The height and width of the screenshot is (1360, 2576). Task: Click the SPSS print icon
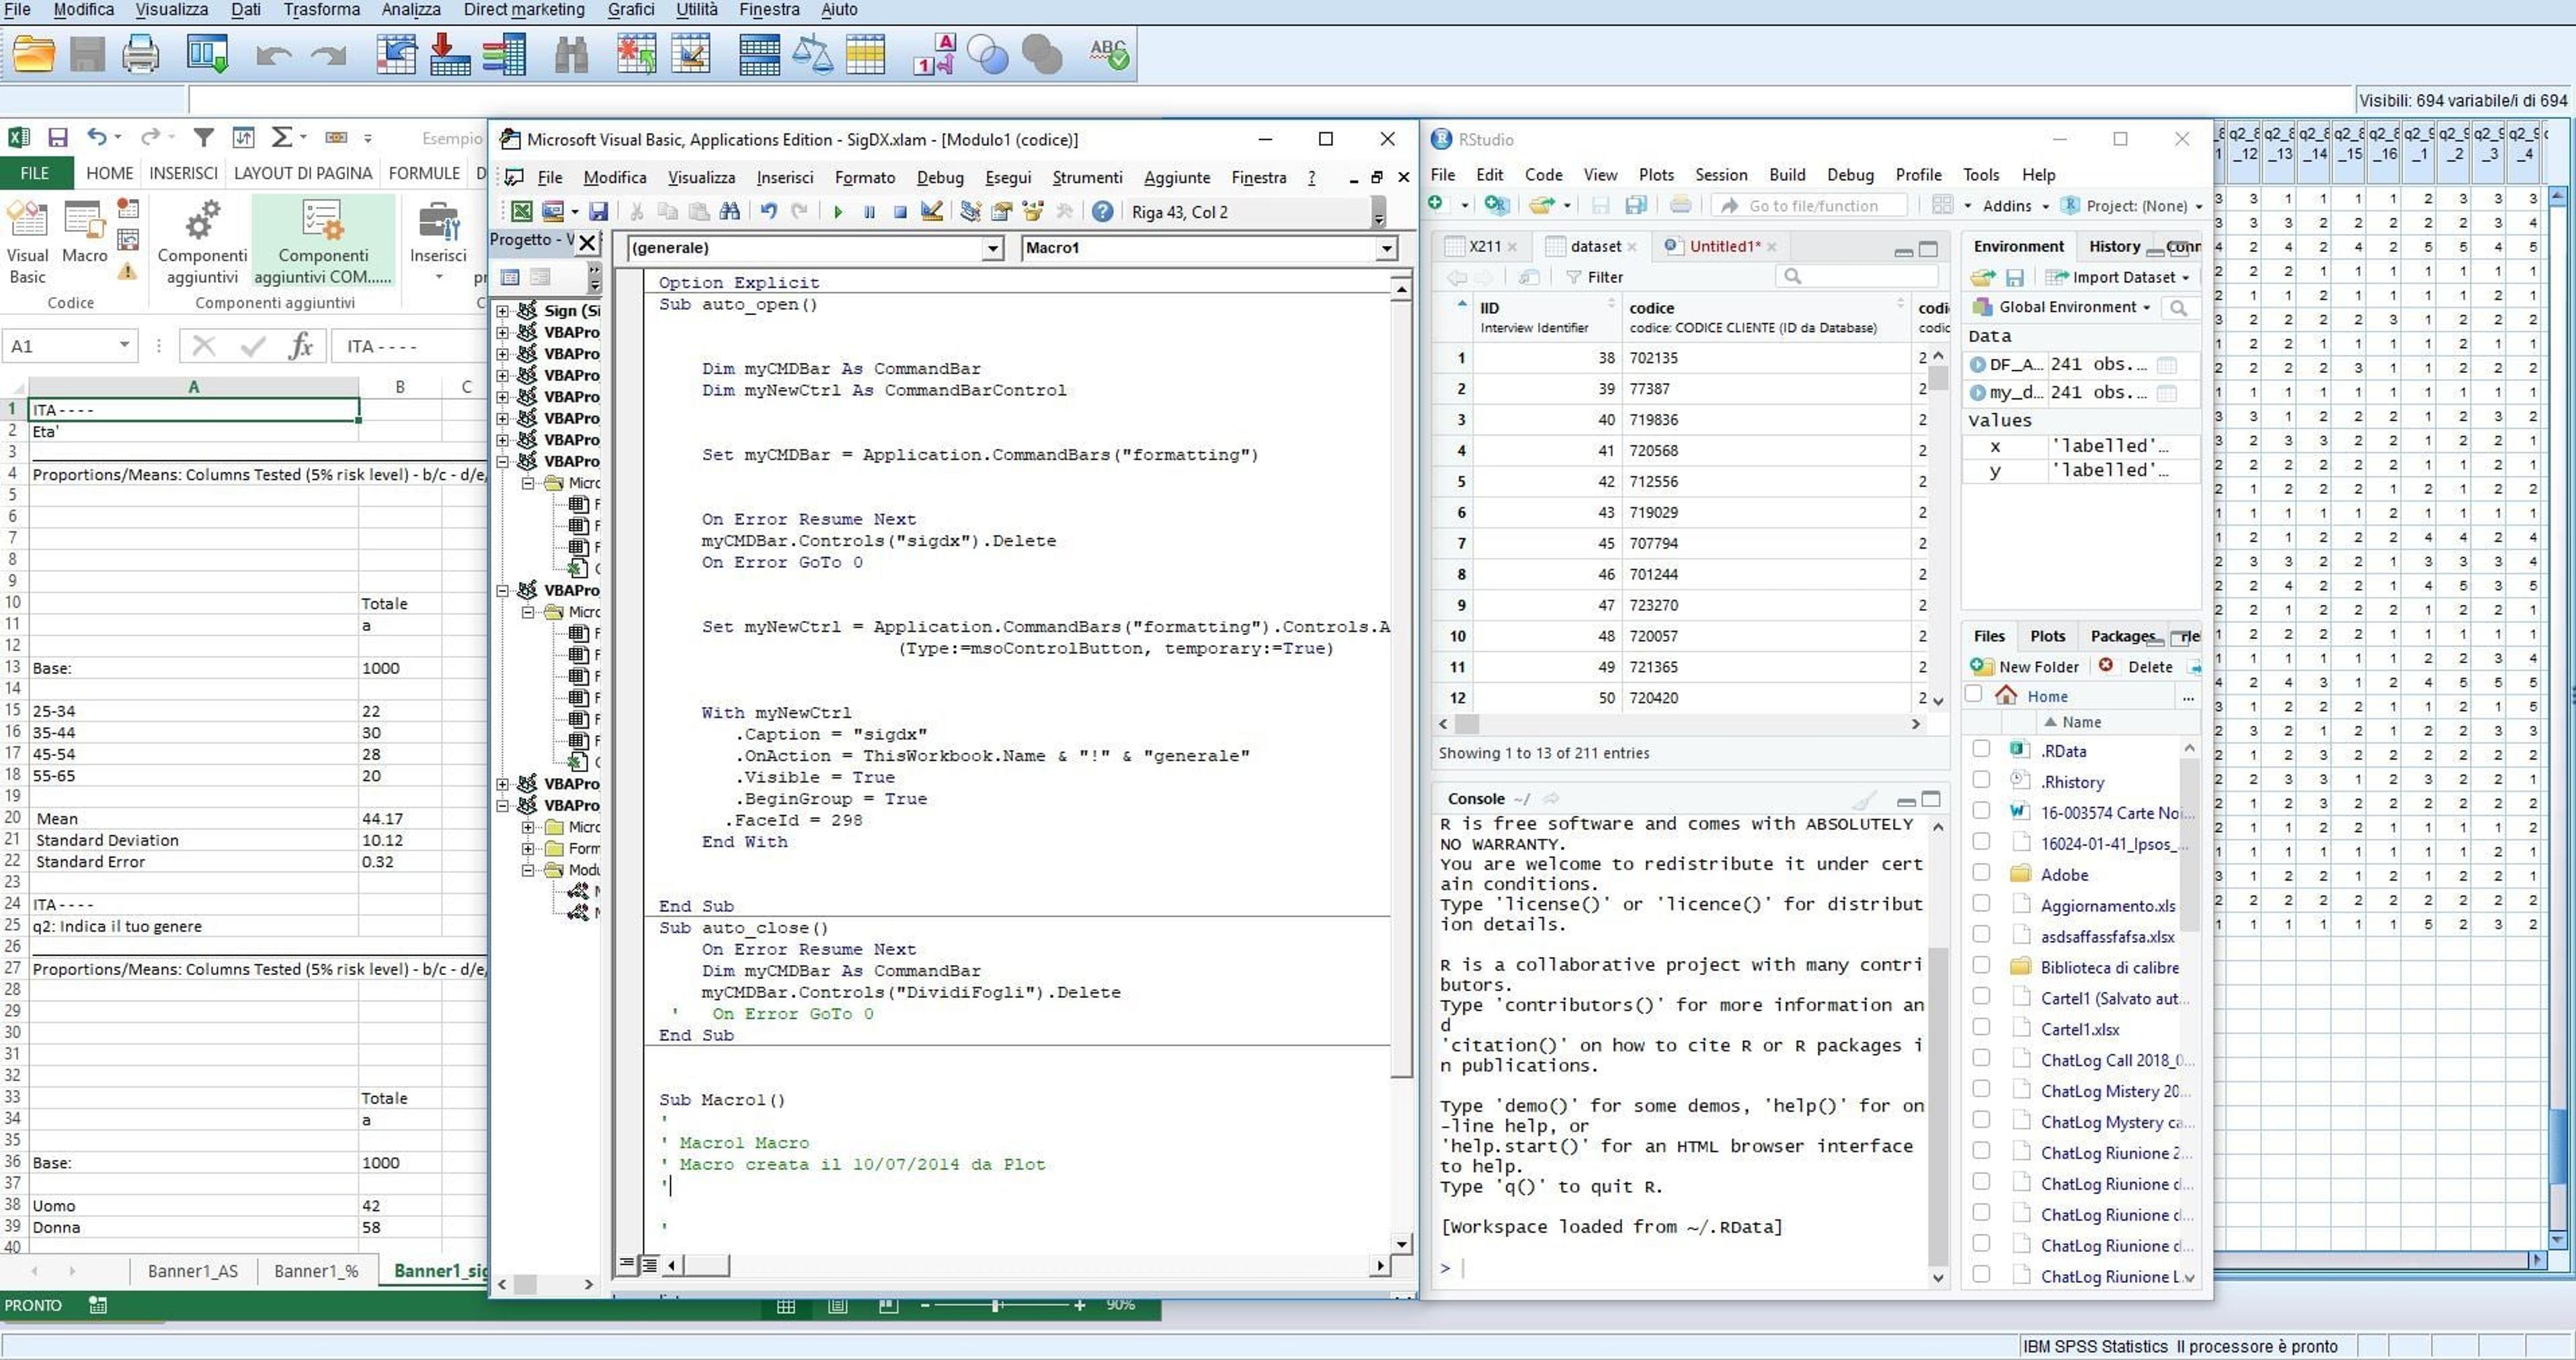(x=140, y=55)
